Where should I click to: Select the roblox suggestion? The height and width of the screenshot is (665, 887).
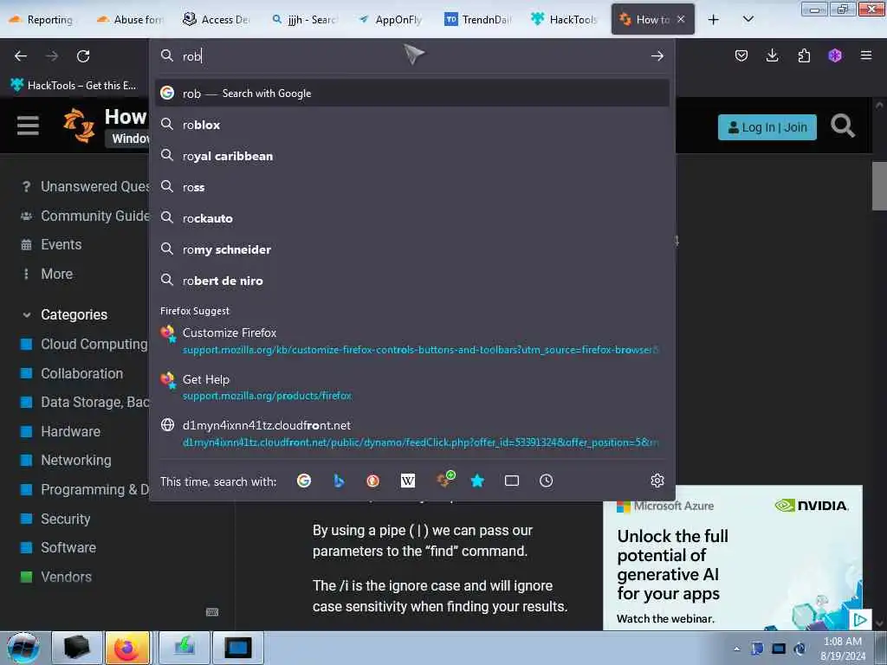click(411, 125)
